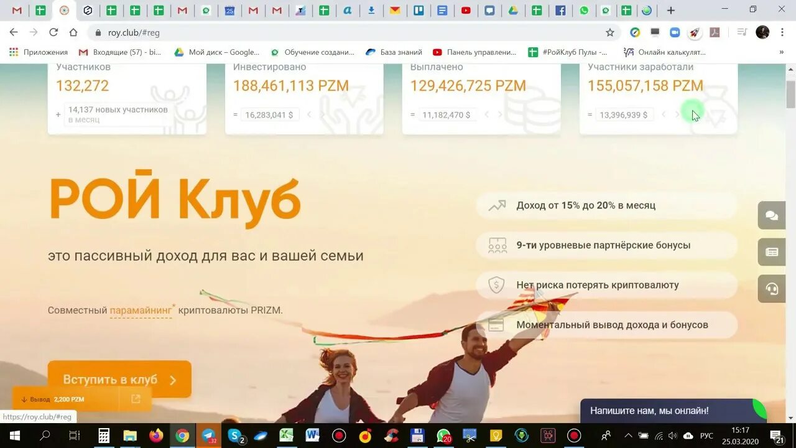Open Chrome three-dot menu

point(783,32)
